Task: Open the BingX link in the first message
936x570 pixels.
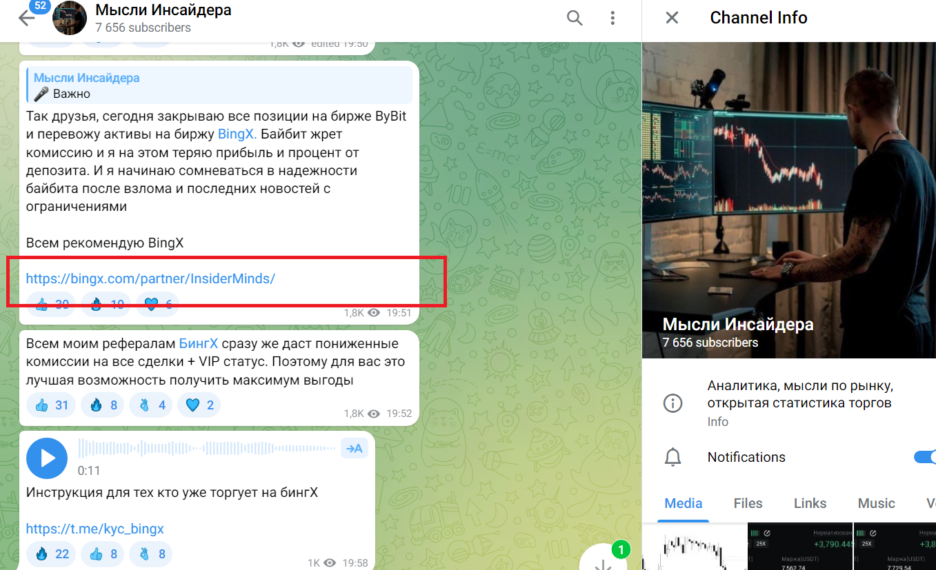Action: coord(237,134)
